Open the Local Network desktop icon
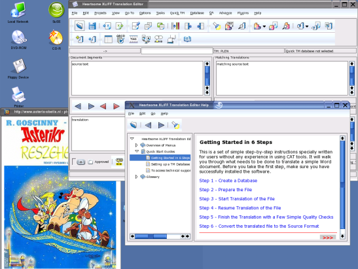358x269 pixels. (18, 12)
